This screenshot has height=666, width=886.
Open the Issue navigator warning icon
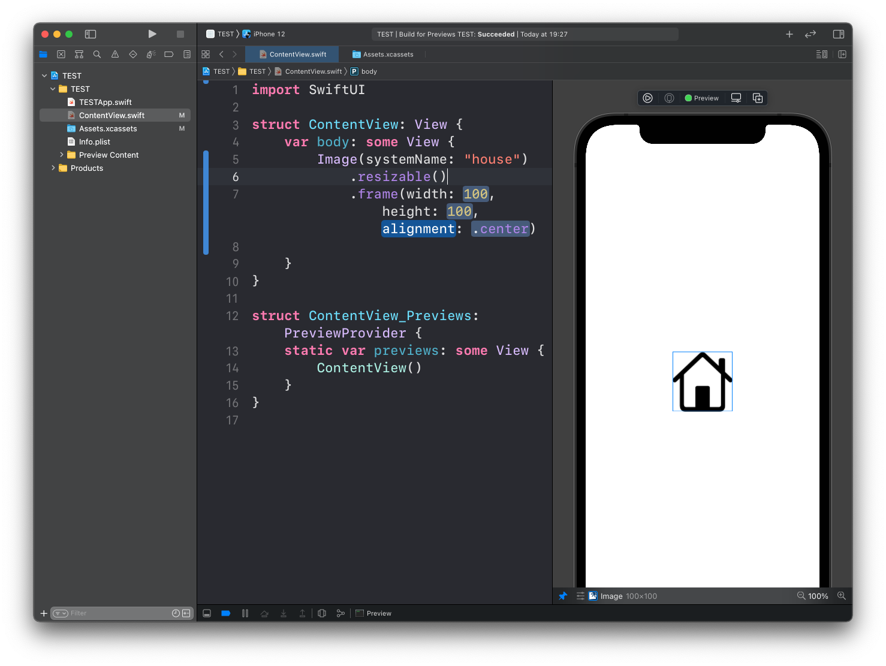[x=115, y=54]
